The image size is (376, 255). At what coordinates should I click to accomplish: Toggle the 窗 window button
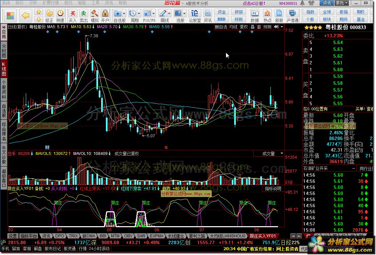click(x=259, y=27)
